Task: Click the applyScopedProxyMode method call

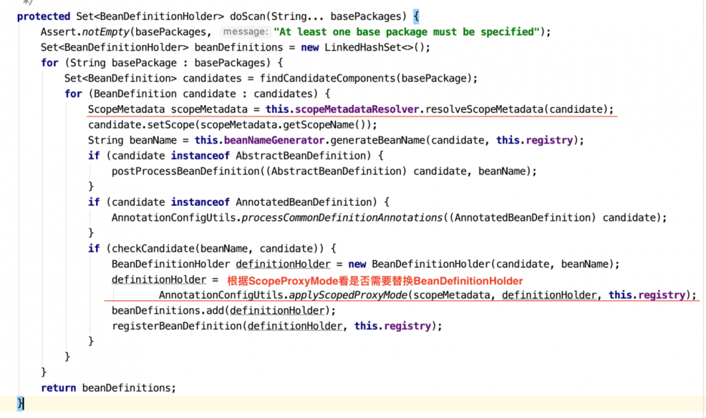Action: tap(348, 295)
